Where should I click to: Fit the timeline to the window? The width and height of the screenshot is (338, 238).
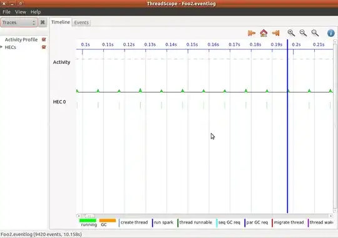tap(315, 33)
